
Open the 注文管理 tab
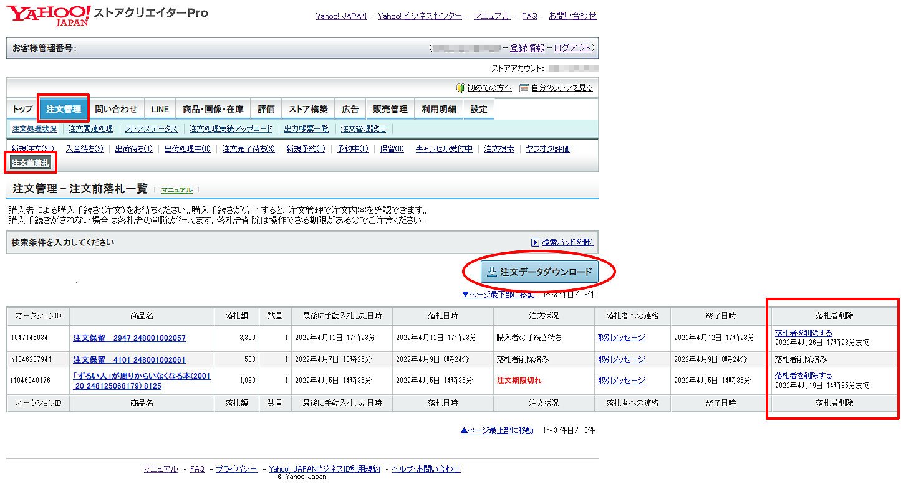[x=64, y=109]
